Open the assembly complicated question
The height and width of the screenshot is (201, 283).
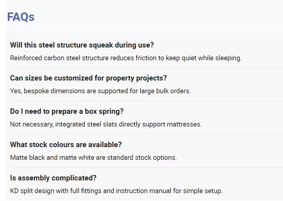click(x=53, y=178)
